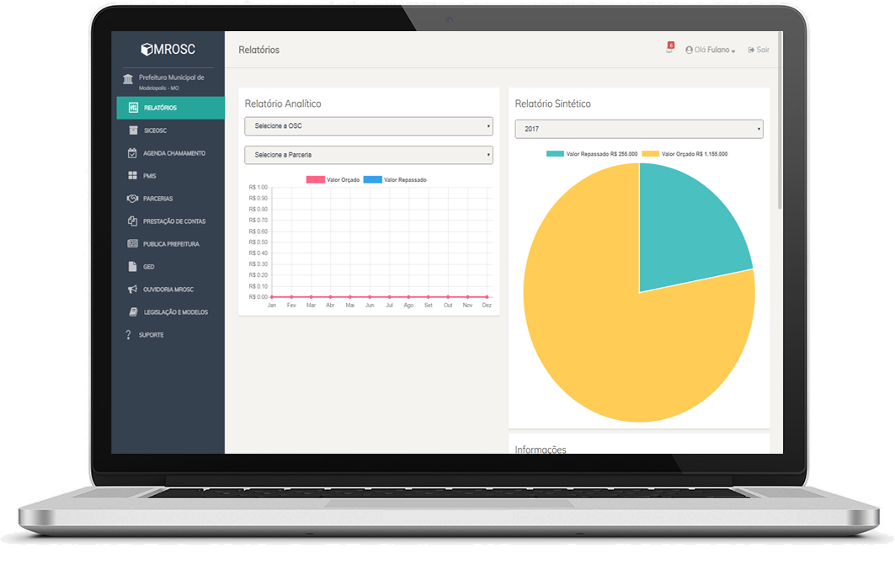Expand the Selecione a Parceria dropdown
895x564 pixels.
pos(368,155)
